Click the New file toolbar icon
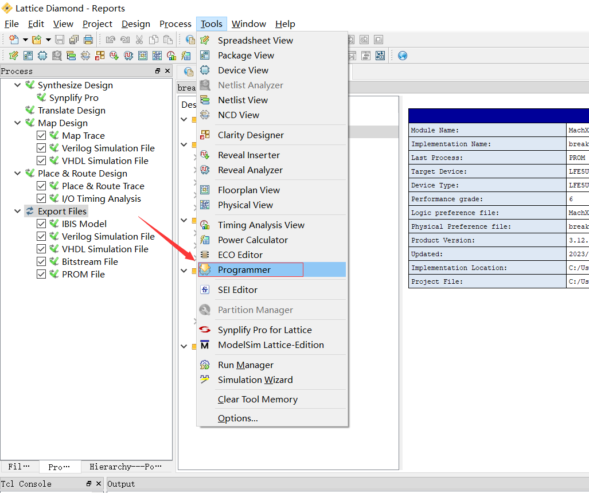This screenshot has width=589, height=493. pyautogui.click(x=14, y=40)
